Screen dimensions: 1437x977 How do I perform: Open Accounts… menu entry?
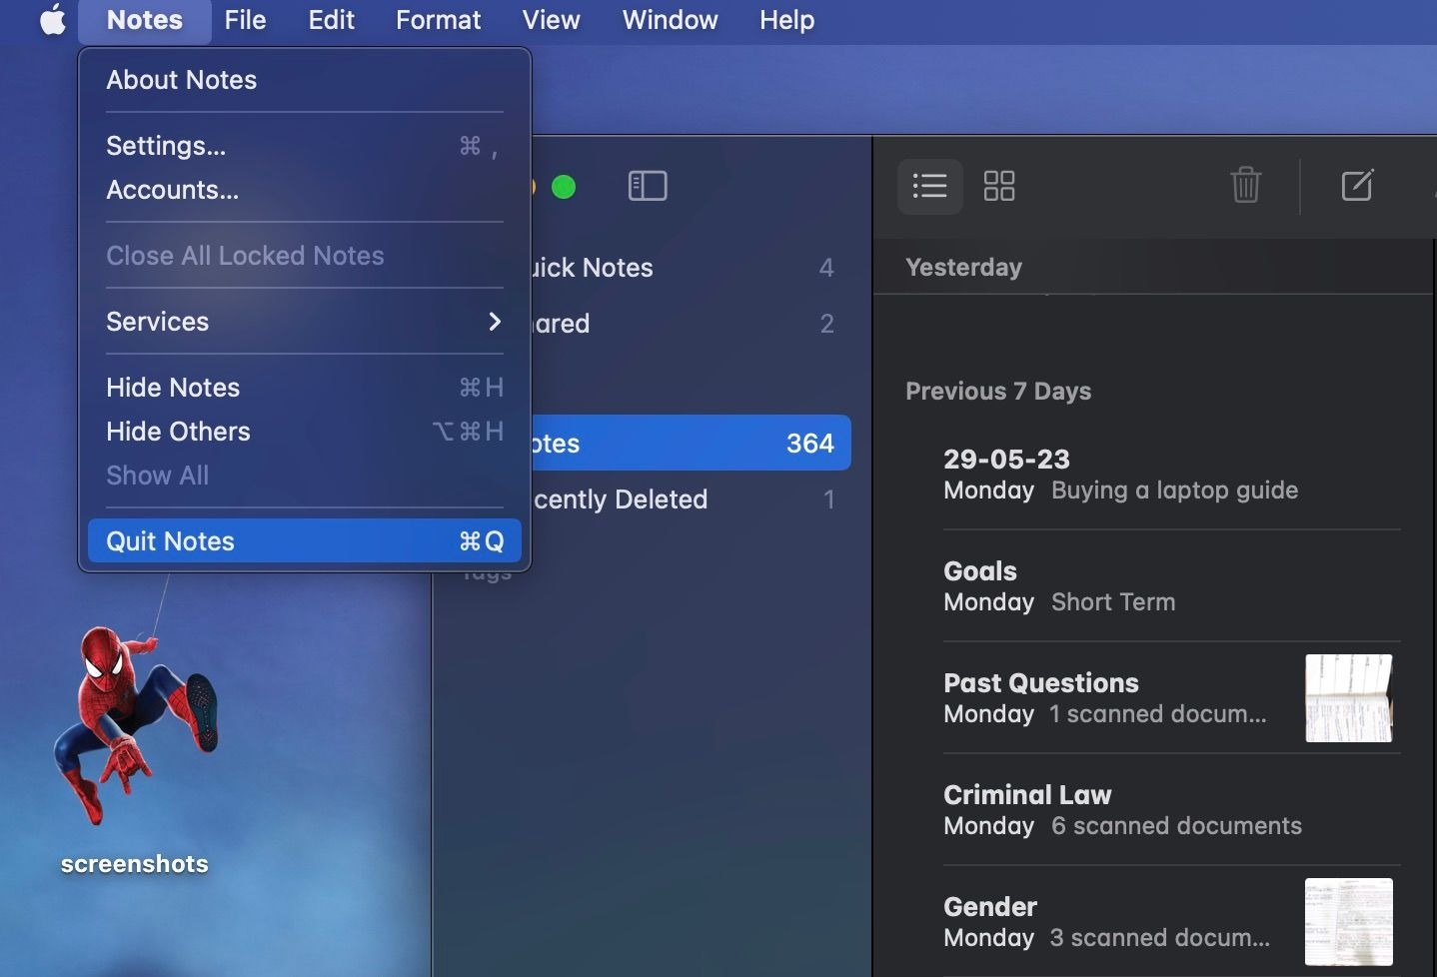[304, 190]
